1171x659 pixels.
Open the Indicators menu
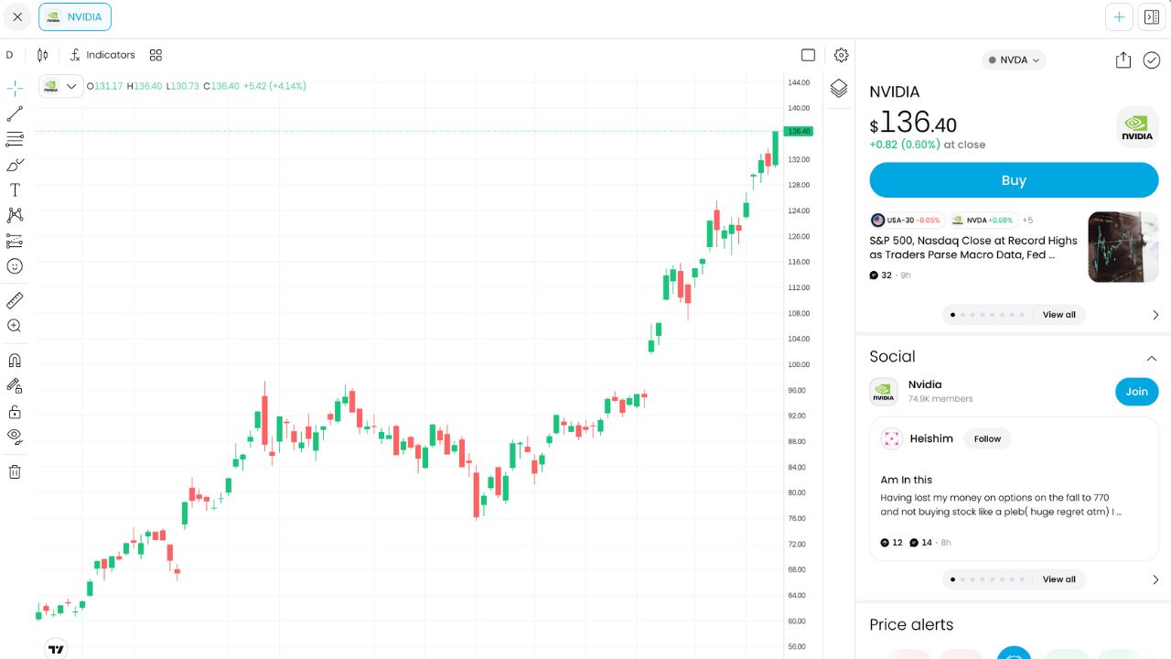(x=102, y=55)
